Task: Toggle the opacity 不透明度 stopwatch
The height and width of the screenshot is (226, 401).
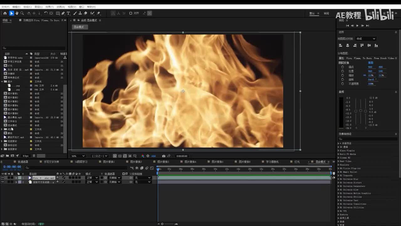Action: pyautogui.click(x=342, y=84)
